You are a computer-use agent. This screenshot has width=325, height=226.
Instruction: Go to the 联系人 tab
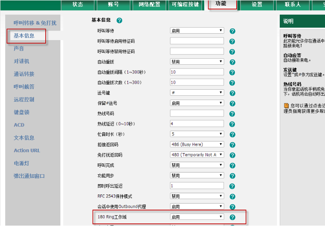pos(293,5)
